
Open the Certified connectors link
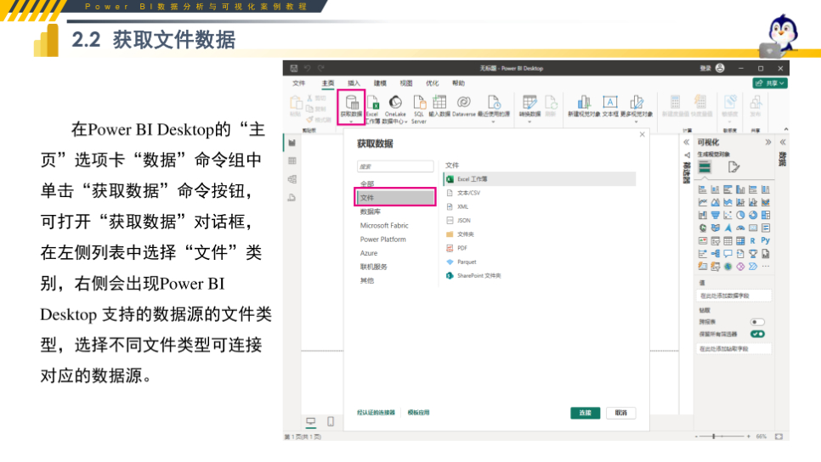[376, 413]
